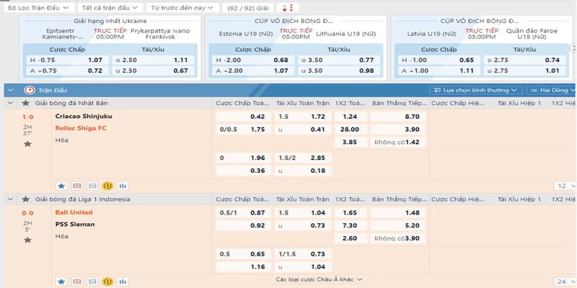Viewport: 577px width, 288px height.
Task: Click the blue ticket icon for Criacao Shinjuku match
Action: (92, 186)
